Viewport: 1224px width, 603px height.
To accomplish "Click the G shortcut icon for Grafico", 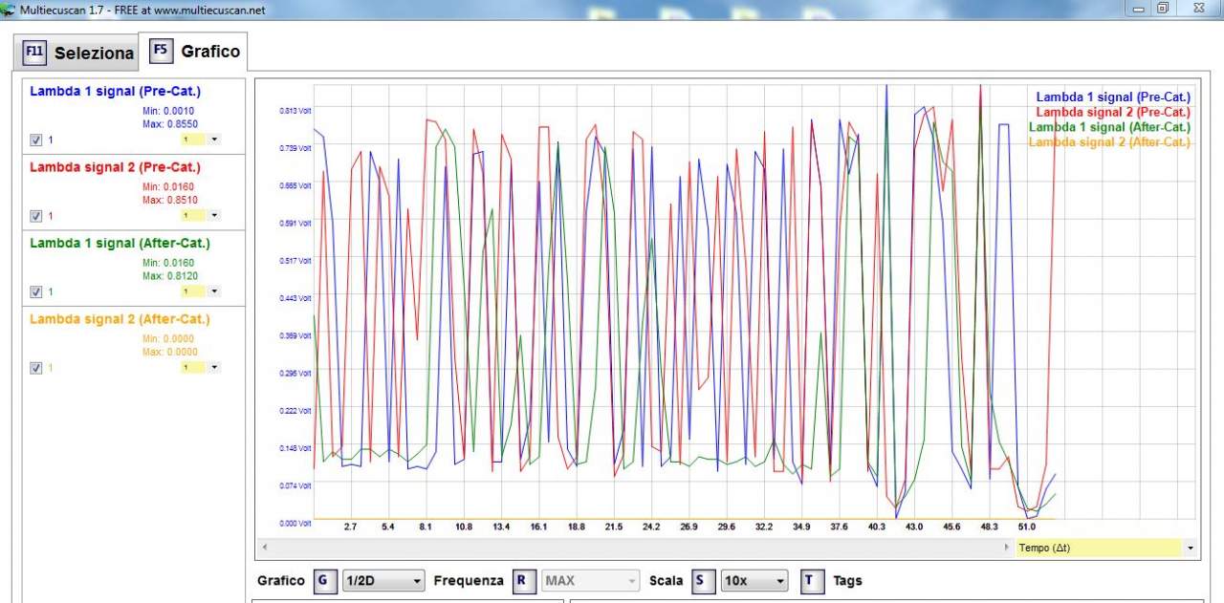I will click(x=325, y=581).
